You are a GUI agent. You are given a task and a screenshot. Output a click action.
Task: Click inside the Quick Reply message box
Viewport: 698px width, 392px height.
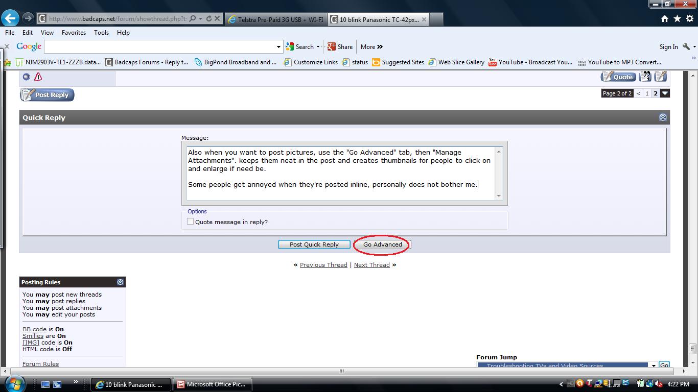click(x=341, y=173)
